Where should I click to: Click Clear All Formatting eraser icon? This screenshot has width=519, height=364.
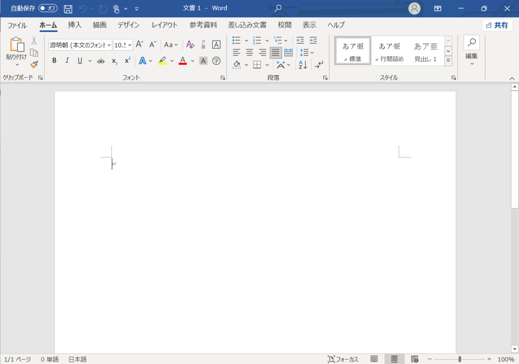190,45
